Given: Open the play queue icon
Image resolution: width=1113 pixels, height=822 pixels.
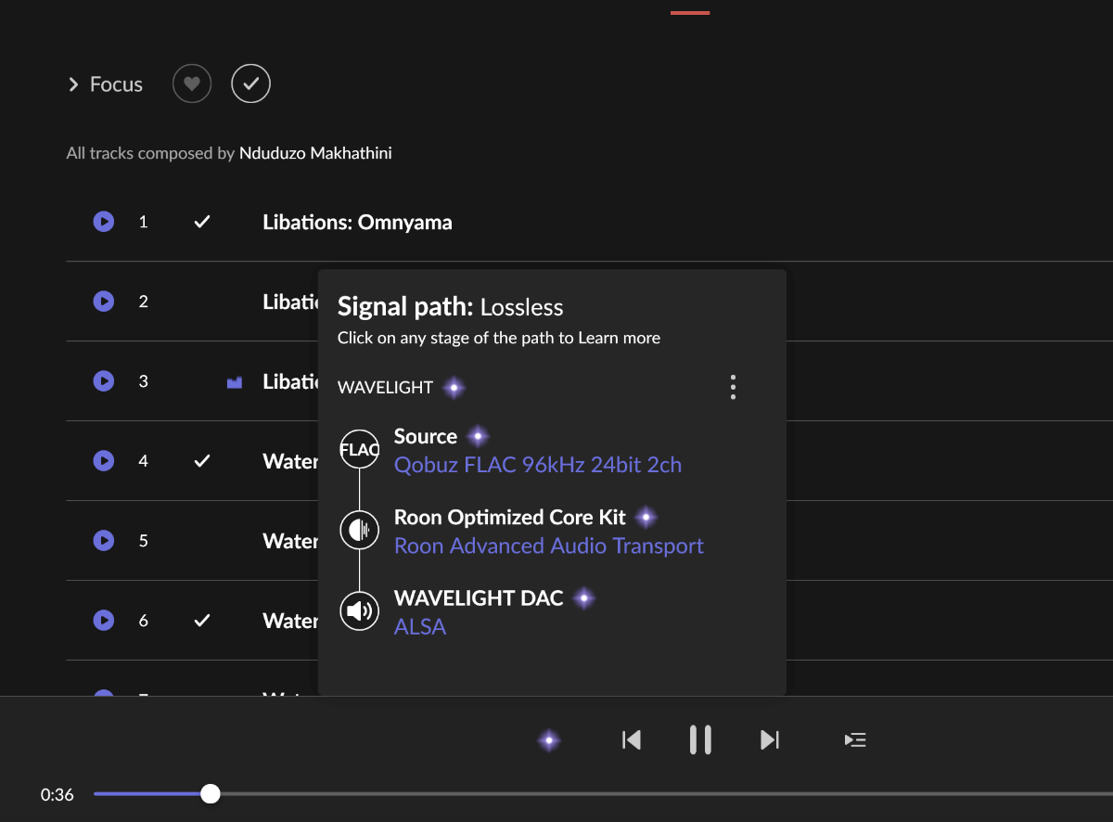Looking at the screenshot, I should 855,739.
